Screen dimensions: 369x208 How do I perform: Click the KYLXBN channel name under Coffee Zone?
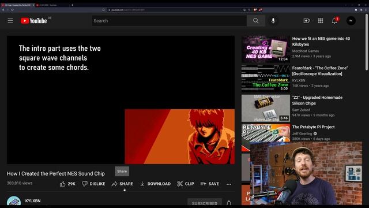299,80
